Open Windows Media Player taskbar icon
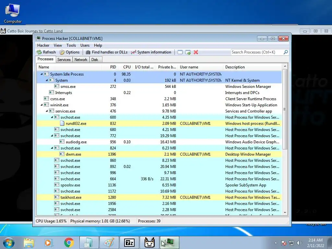This screenshot has width=332, height=249. click(48, 243)
